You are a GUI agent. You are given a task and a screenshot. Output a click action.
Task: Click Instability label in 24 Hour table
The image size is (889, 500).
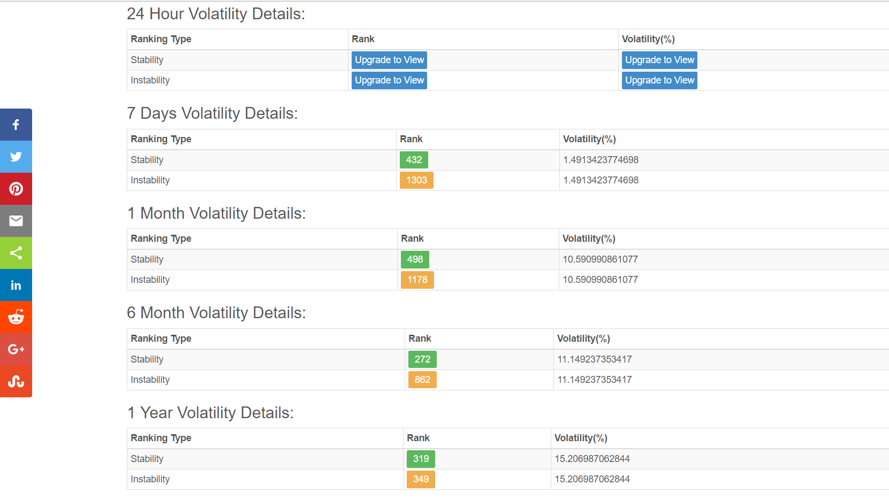tap(150, 80)
